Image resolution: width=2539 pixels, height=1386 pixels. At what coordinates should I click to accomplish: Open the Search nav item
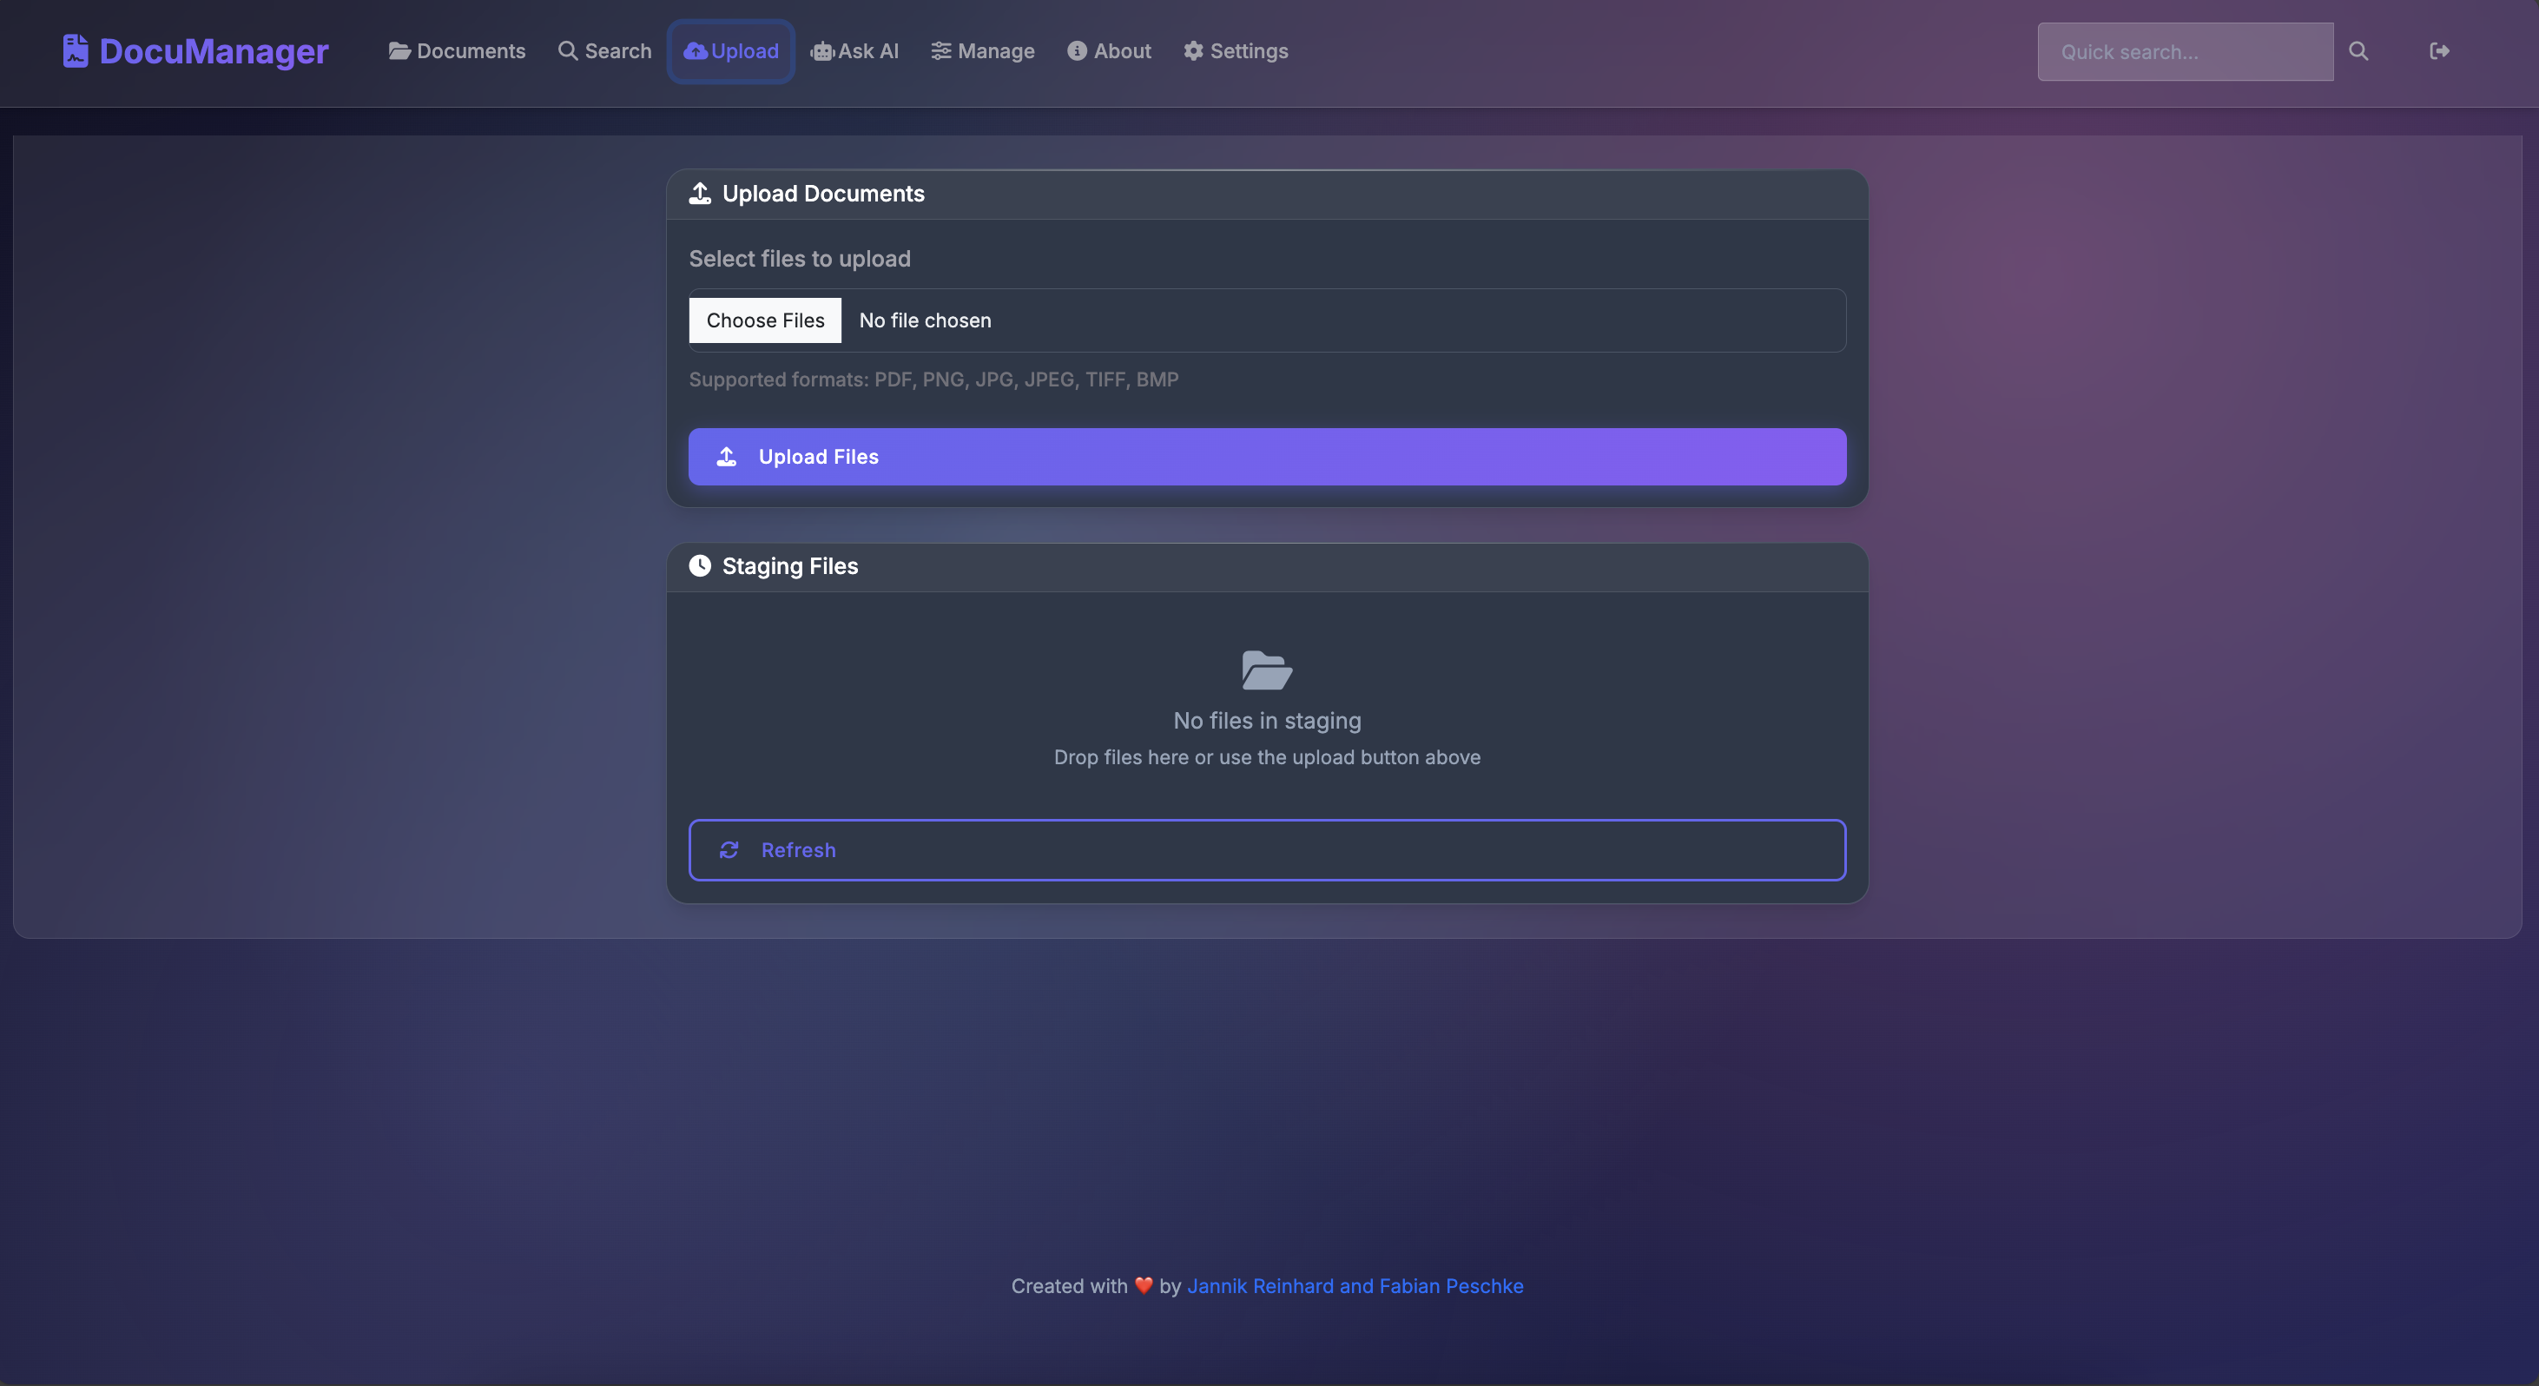click(x=604, y=51)
